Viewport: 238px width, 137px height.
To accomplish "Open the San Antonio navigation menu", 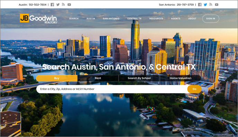I will pyautogui.click(x=111, y=19).
